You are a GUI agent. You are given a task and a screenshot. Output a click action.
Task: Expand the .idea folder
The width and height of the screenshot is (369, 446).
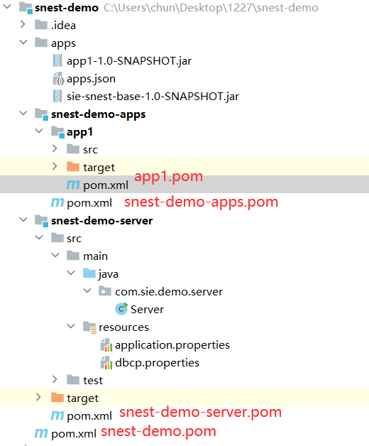click(23, 24)
